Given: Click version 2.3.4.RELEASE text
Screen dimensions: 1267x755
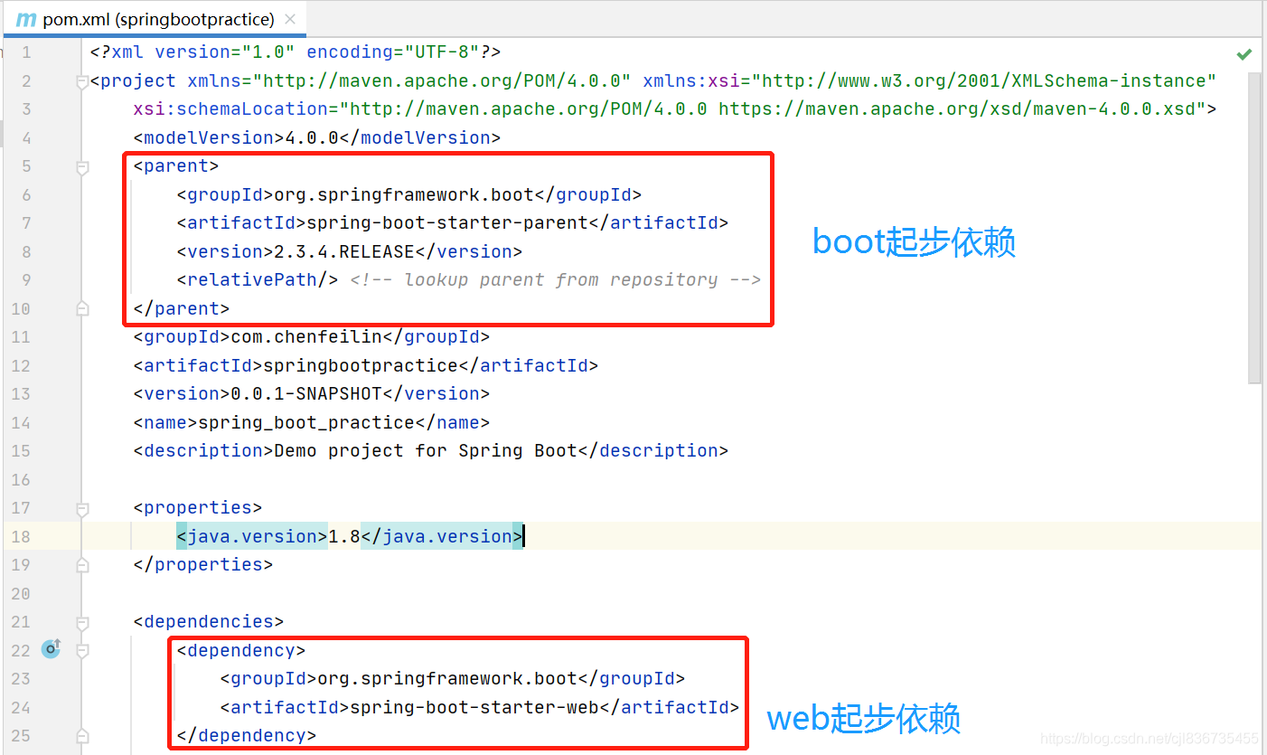Looking at the screenshot, I should [350, 251].
